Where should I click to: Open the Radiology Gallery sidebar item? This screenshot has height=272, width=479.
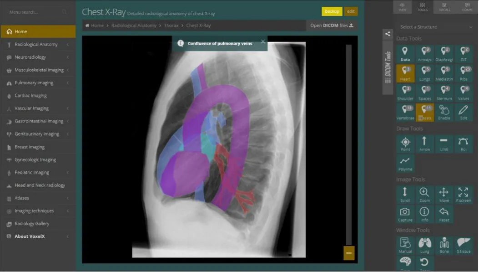[38, 224]
